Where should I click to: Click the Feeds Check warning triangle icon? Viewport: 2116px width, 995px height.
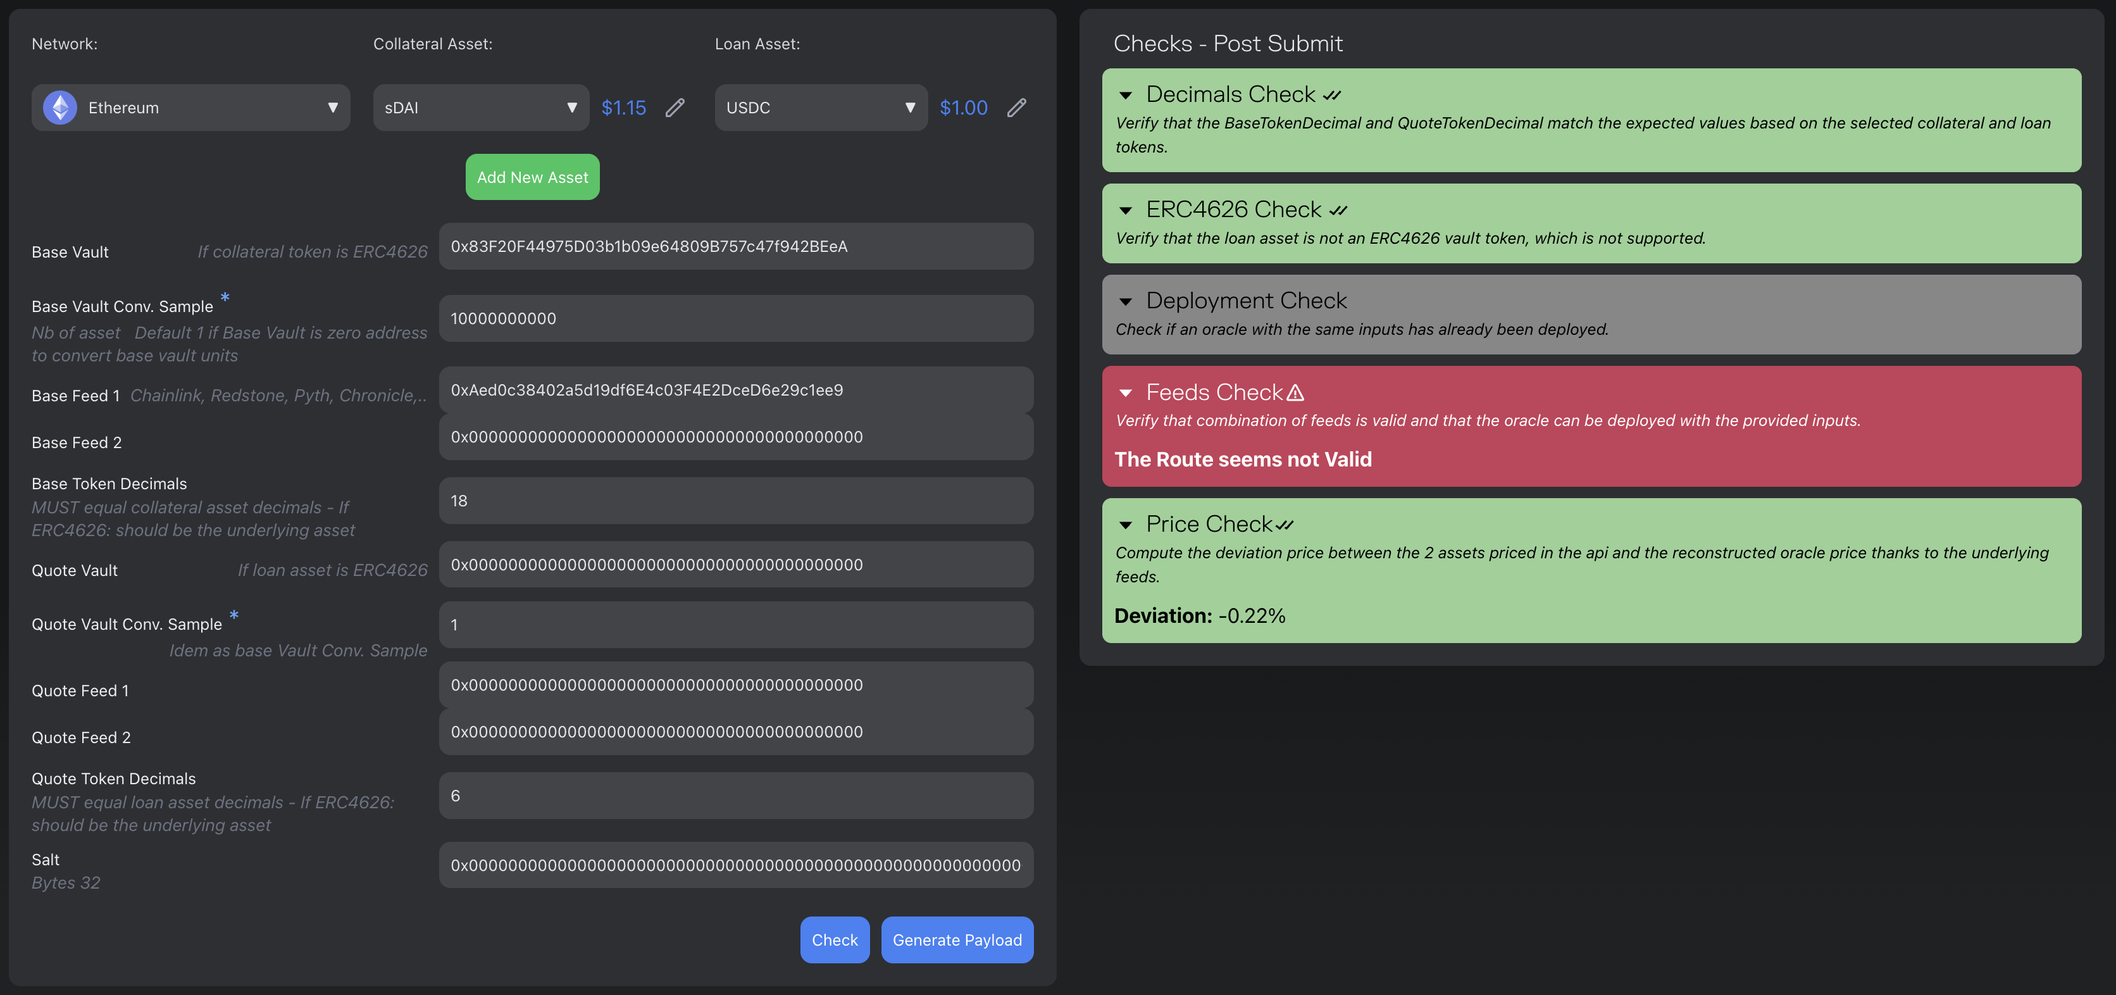tap(1295, 392)
